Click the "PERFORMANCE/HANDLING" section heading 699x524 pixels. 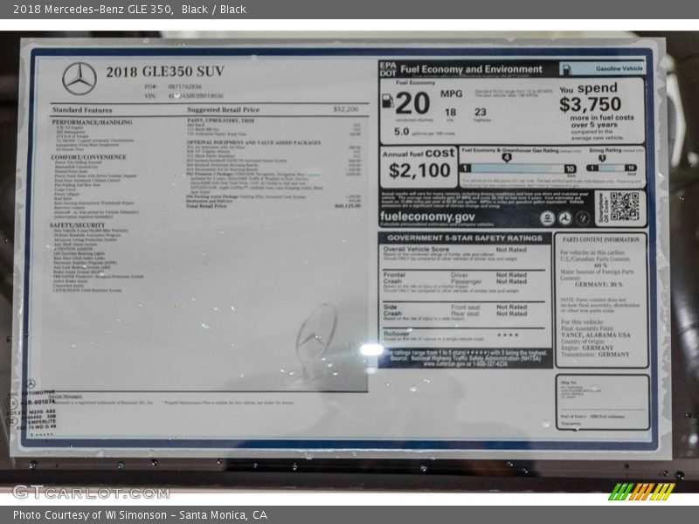(92, 122)
